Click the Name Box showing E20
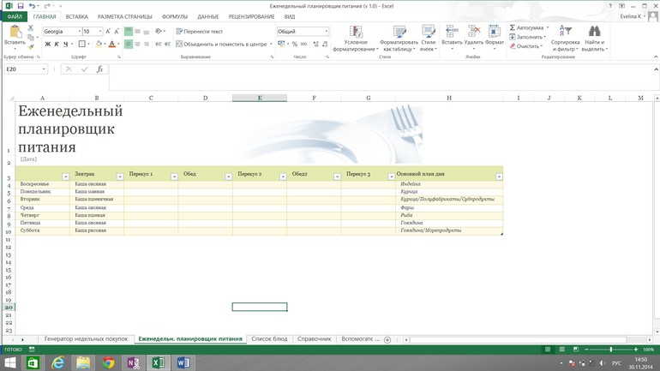The image size is (660, 371). [x=21, y=69]
